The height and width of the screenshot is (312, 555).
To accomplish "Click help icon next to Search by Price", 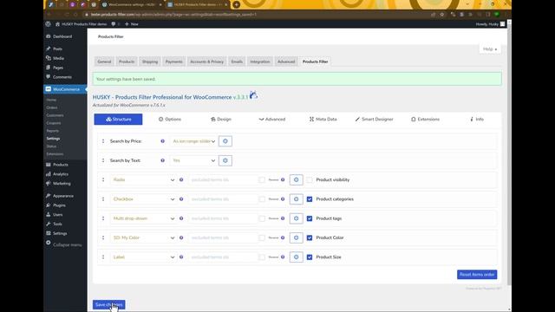I will (x=162, y=141).
